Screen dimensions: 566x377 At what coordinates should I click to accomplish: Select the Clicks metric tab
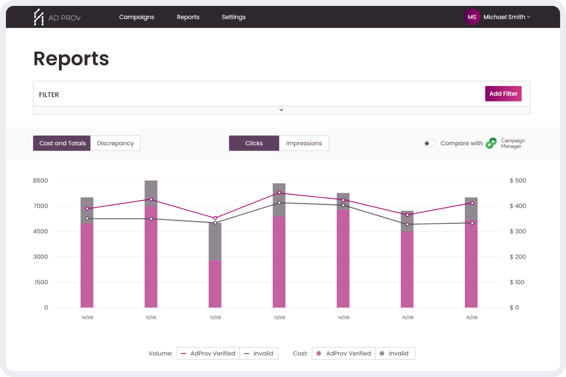pyautogui.click(x=254, y=143)
